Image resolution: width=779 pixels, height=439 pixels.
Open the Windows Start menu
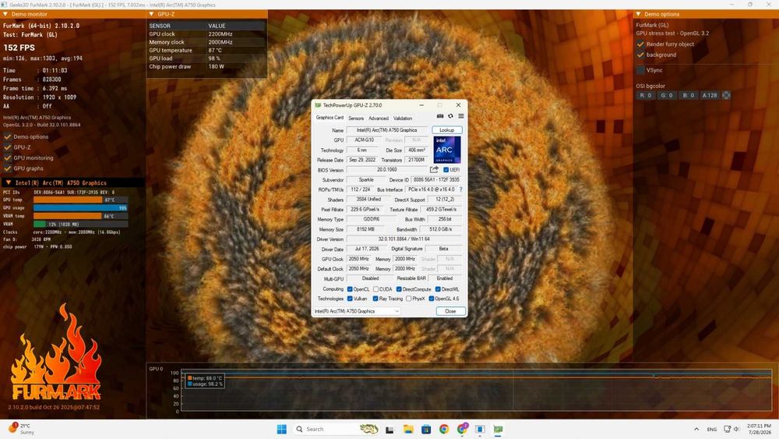(282, 429)
